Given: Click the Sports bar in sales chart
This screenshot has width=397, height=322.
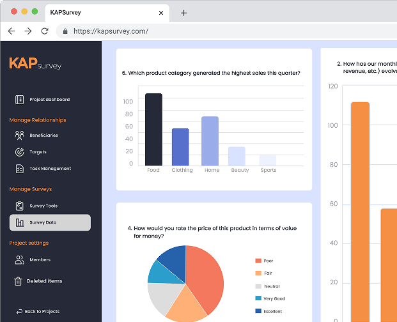Looking at the screenshot, I should click(x=268, y=160).
